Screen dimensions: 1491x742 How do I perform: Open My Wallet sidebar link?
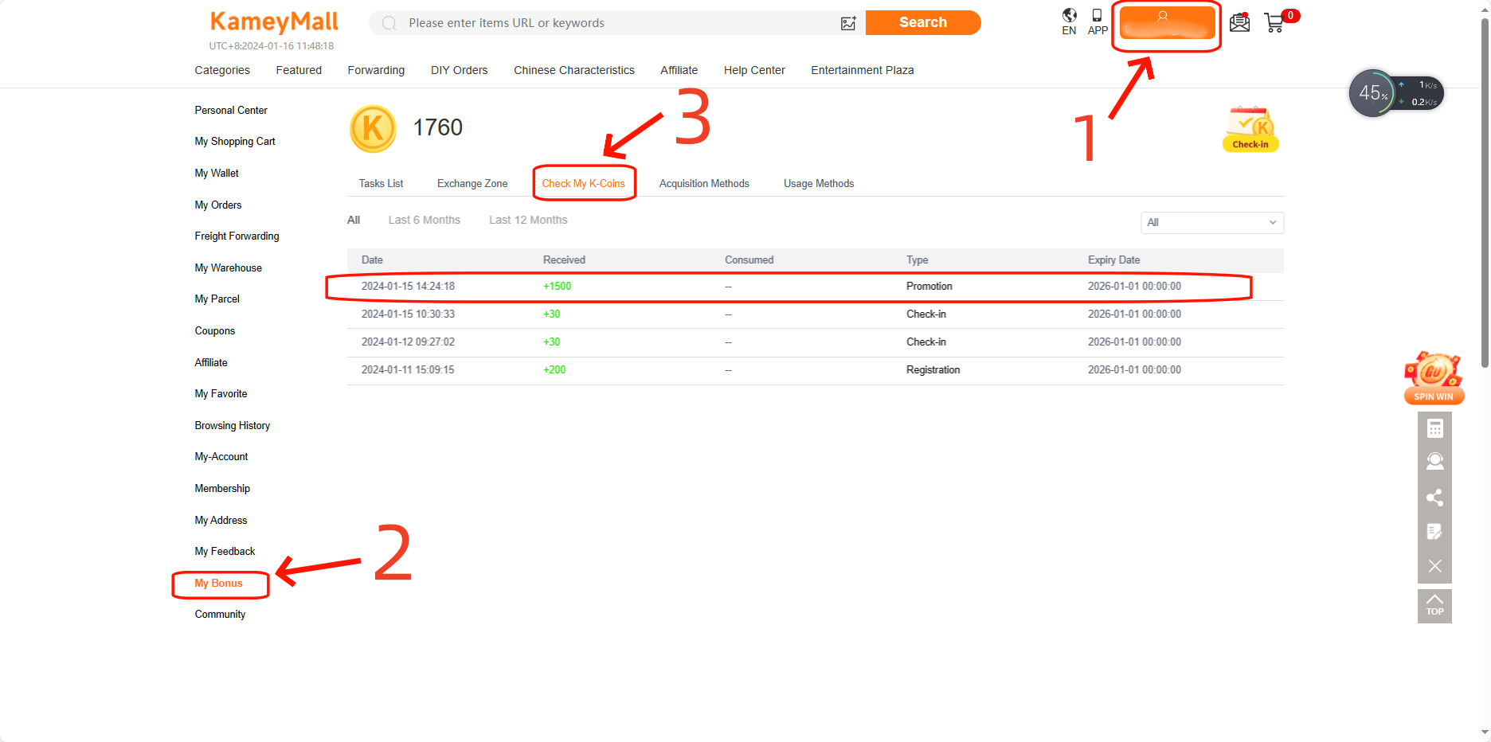pyautogui.click(x=217, y=173)
